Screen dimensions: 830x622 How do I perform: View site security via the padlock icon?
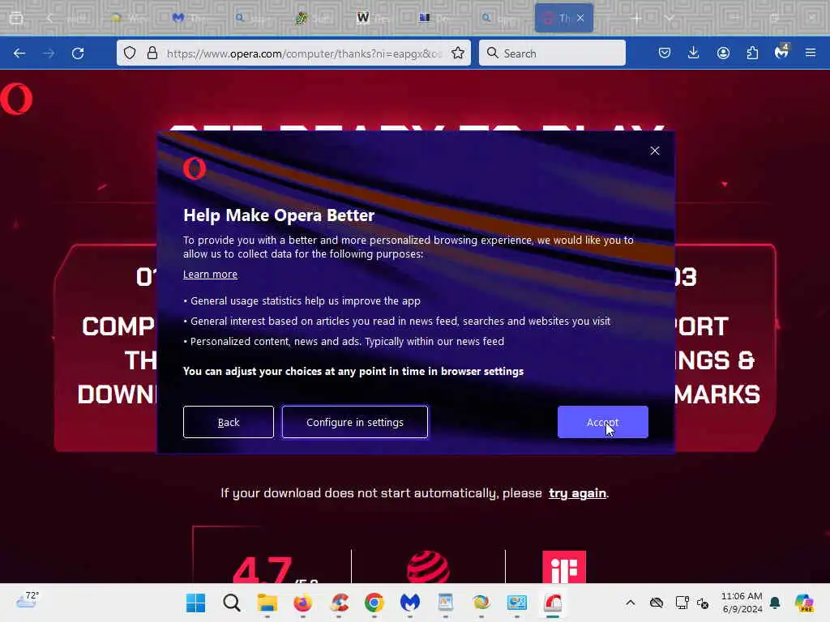pyautogui.click(x=152, y=53)
